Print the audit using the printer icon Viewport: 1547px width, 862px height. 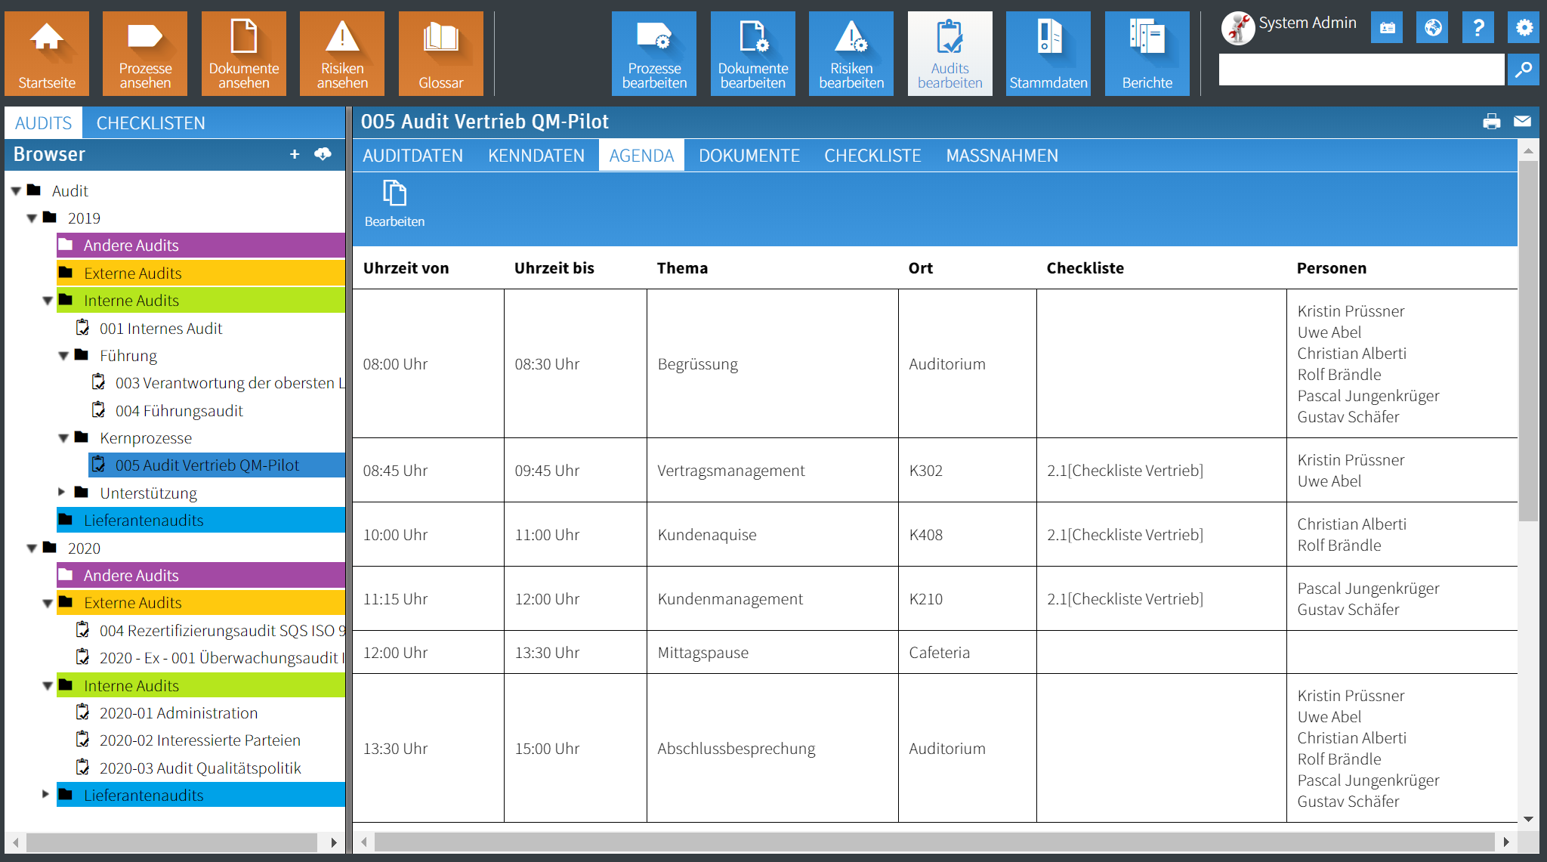[x=1492, y=122]
